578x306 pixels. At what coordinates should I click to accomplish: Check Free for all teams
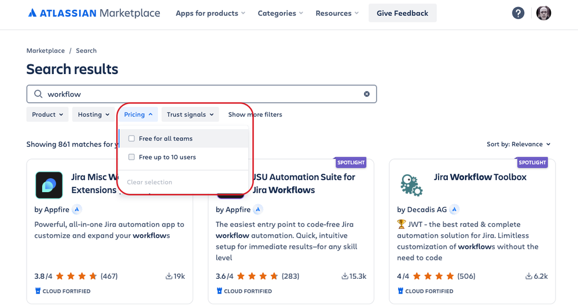(131, 139)
